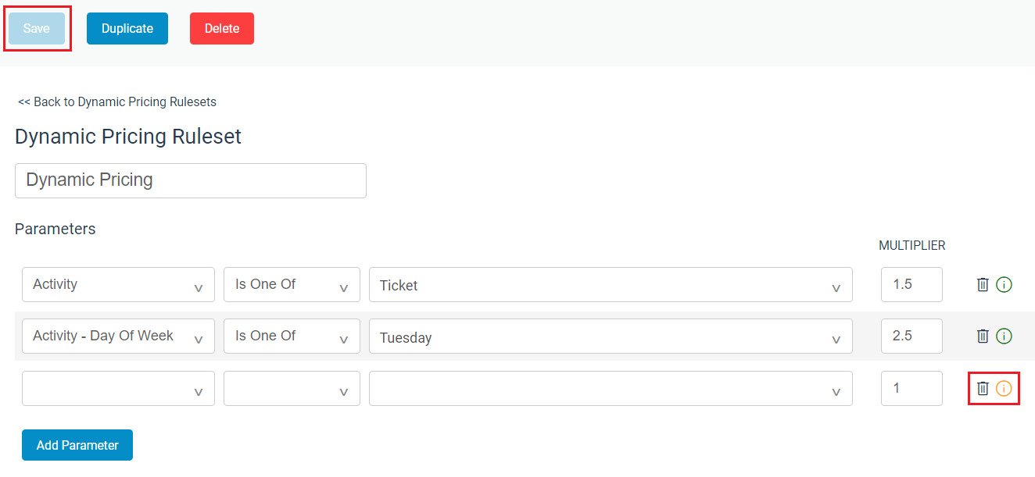The width and height of the screenshot is (1035, 477).
Task: Click the Save button
Action: click(x=37, y=29)
